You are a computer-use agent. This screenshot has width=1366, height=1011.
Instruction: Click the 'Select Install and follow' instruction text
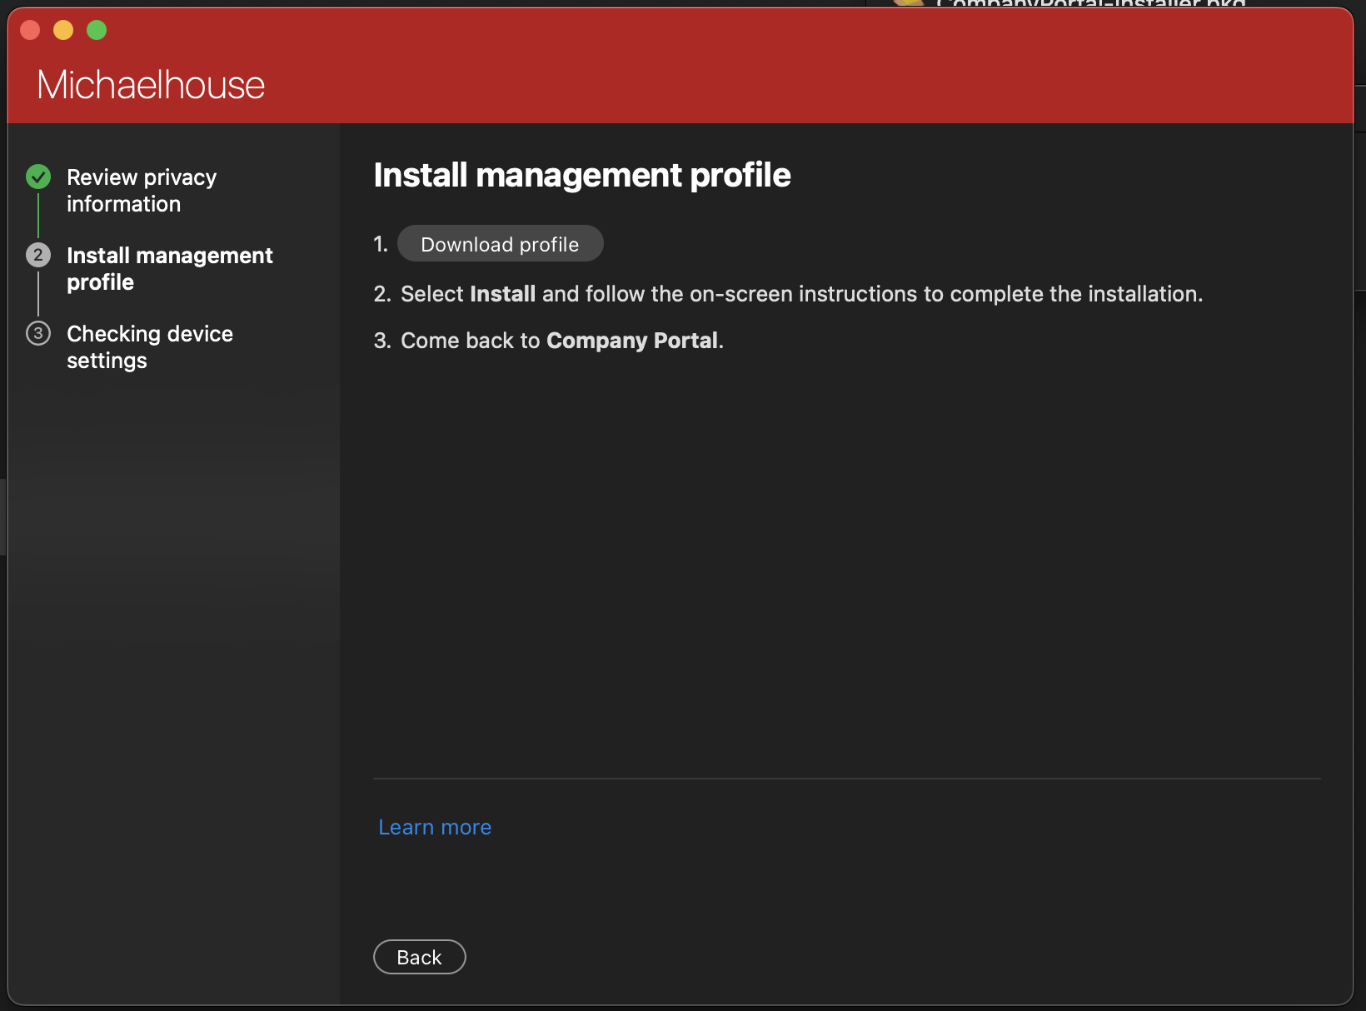tap(801, 294)
